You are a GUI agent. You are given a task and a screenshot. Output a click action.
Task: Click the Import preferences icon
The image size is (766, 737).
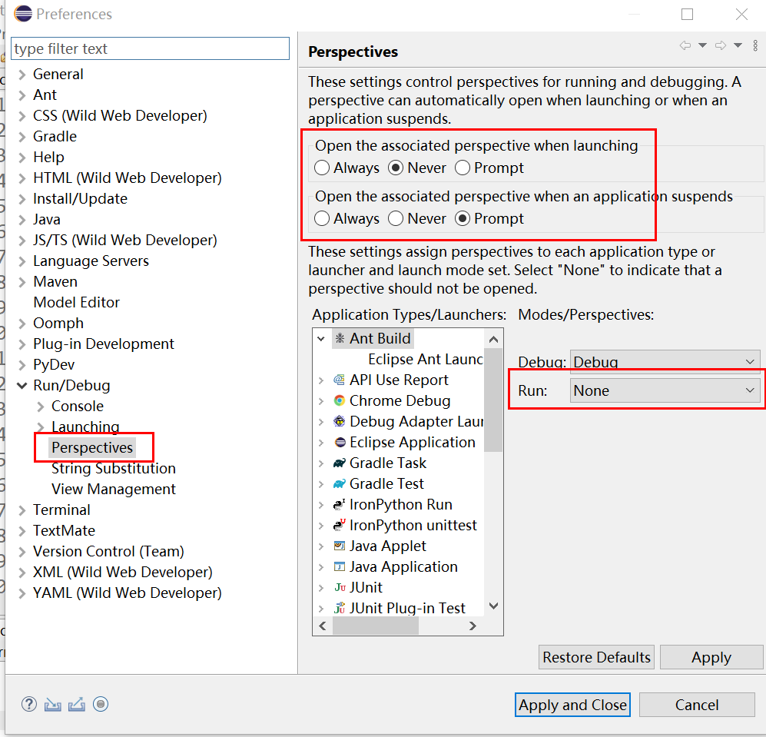pos(53,705)
